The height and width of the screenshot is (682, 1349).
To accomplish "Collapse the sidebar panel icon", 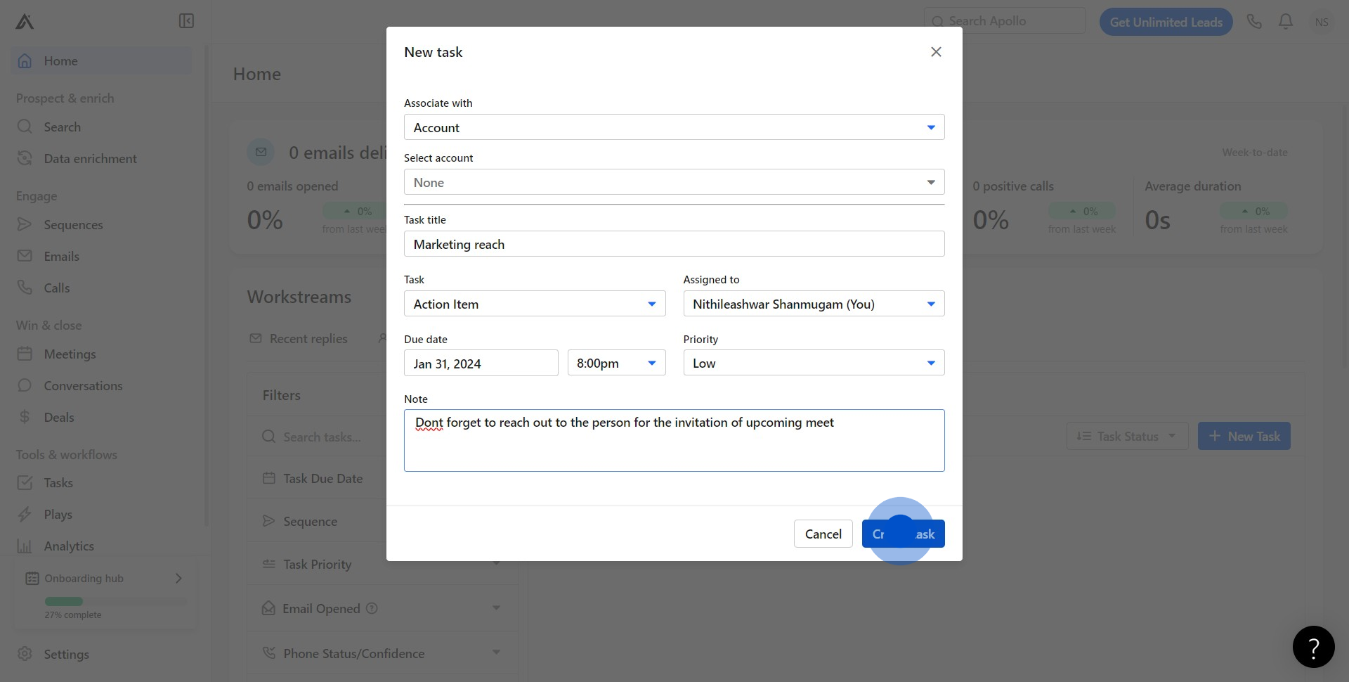I will pyautogui.click(x=186, y=21).
